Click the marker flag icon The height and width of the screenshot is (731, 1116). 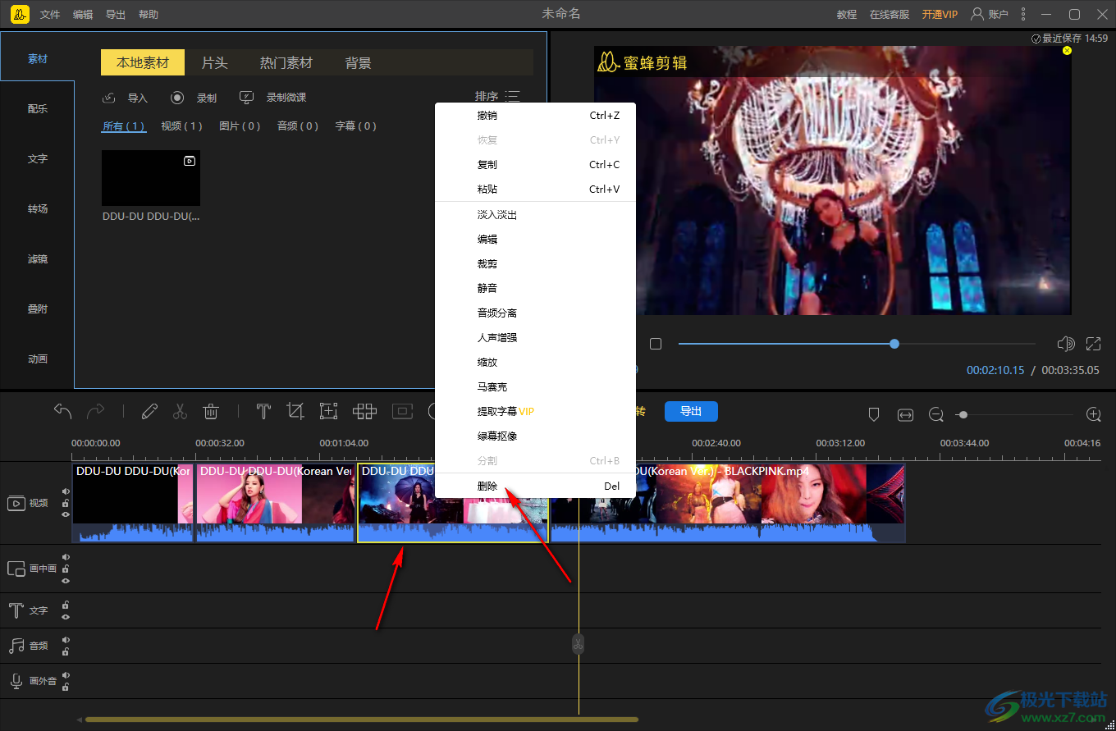pos(874,415)
